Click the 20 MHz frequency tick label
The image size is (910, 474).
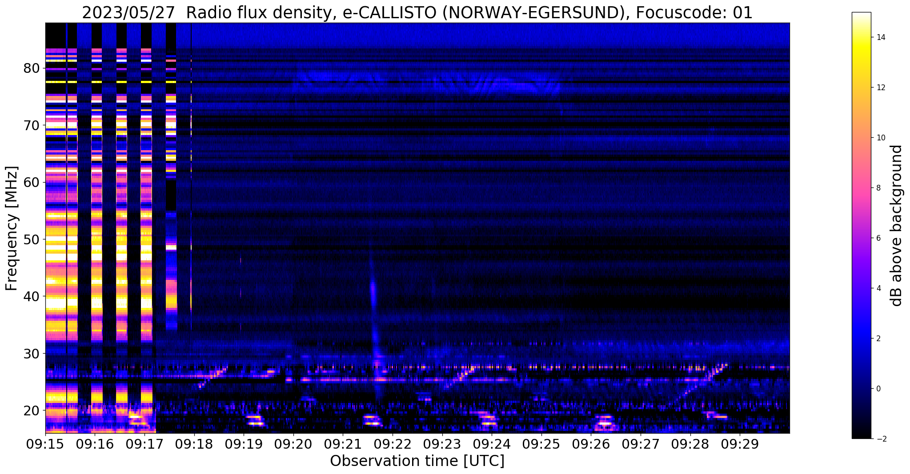coord(32,410)
